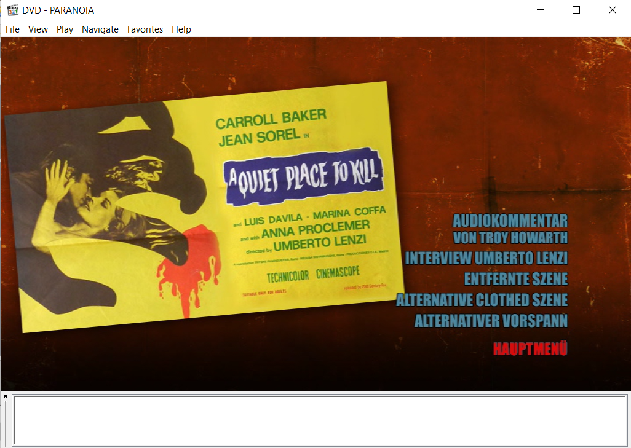Click the Quiet Place to Kill poster

204,207
